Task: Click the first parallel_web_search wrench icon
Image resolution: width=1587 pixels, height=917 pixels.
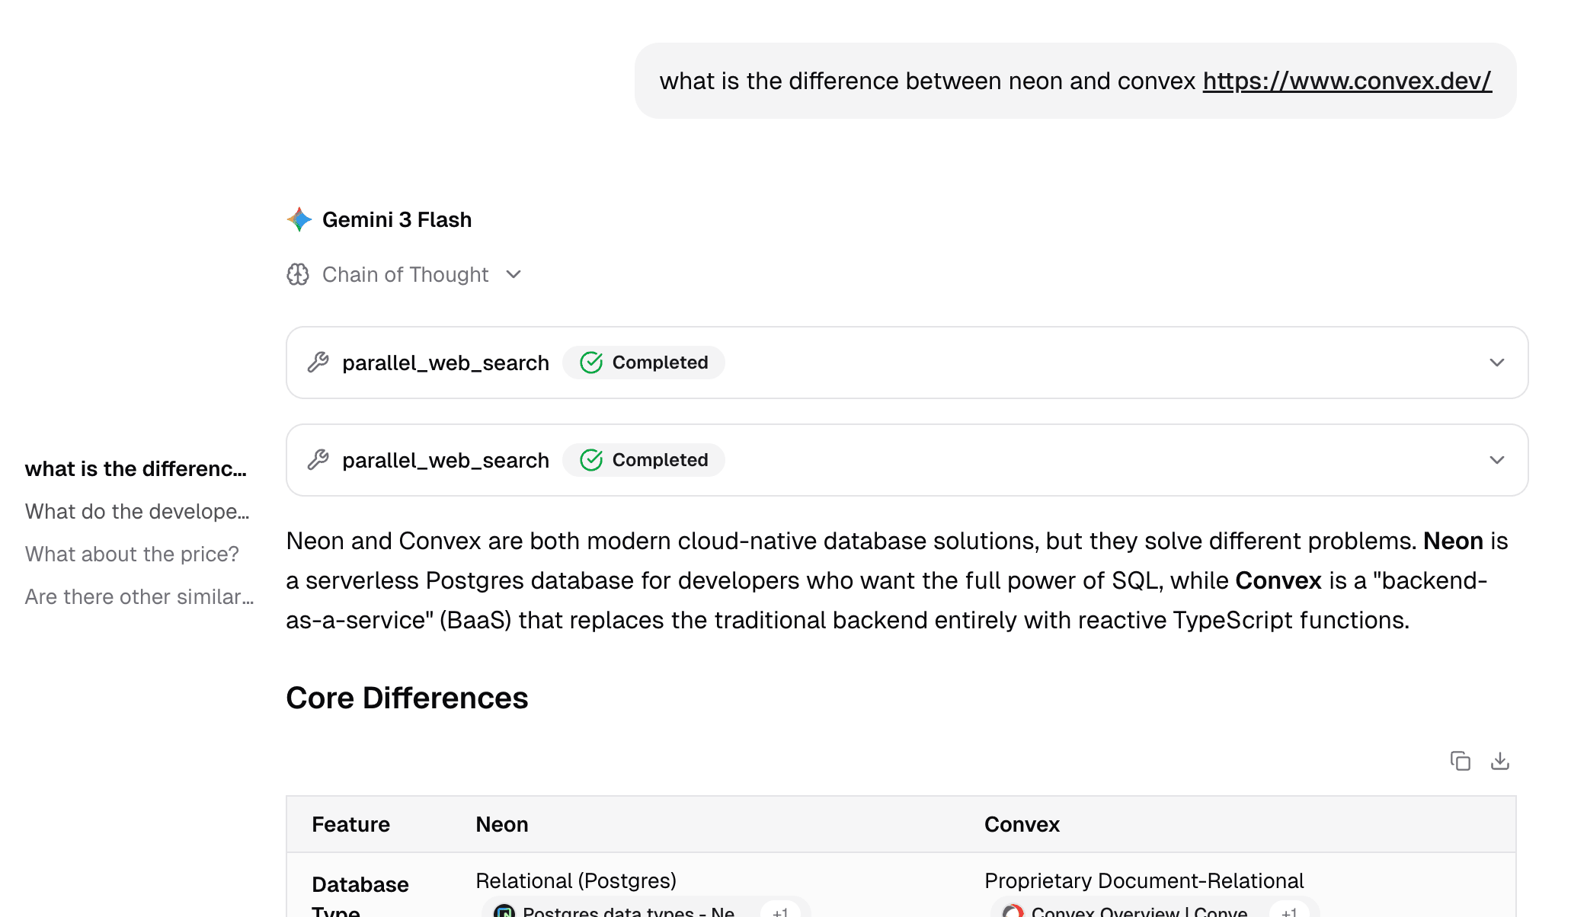Action: [x=318, y=363]
